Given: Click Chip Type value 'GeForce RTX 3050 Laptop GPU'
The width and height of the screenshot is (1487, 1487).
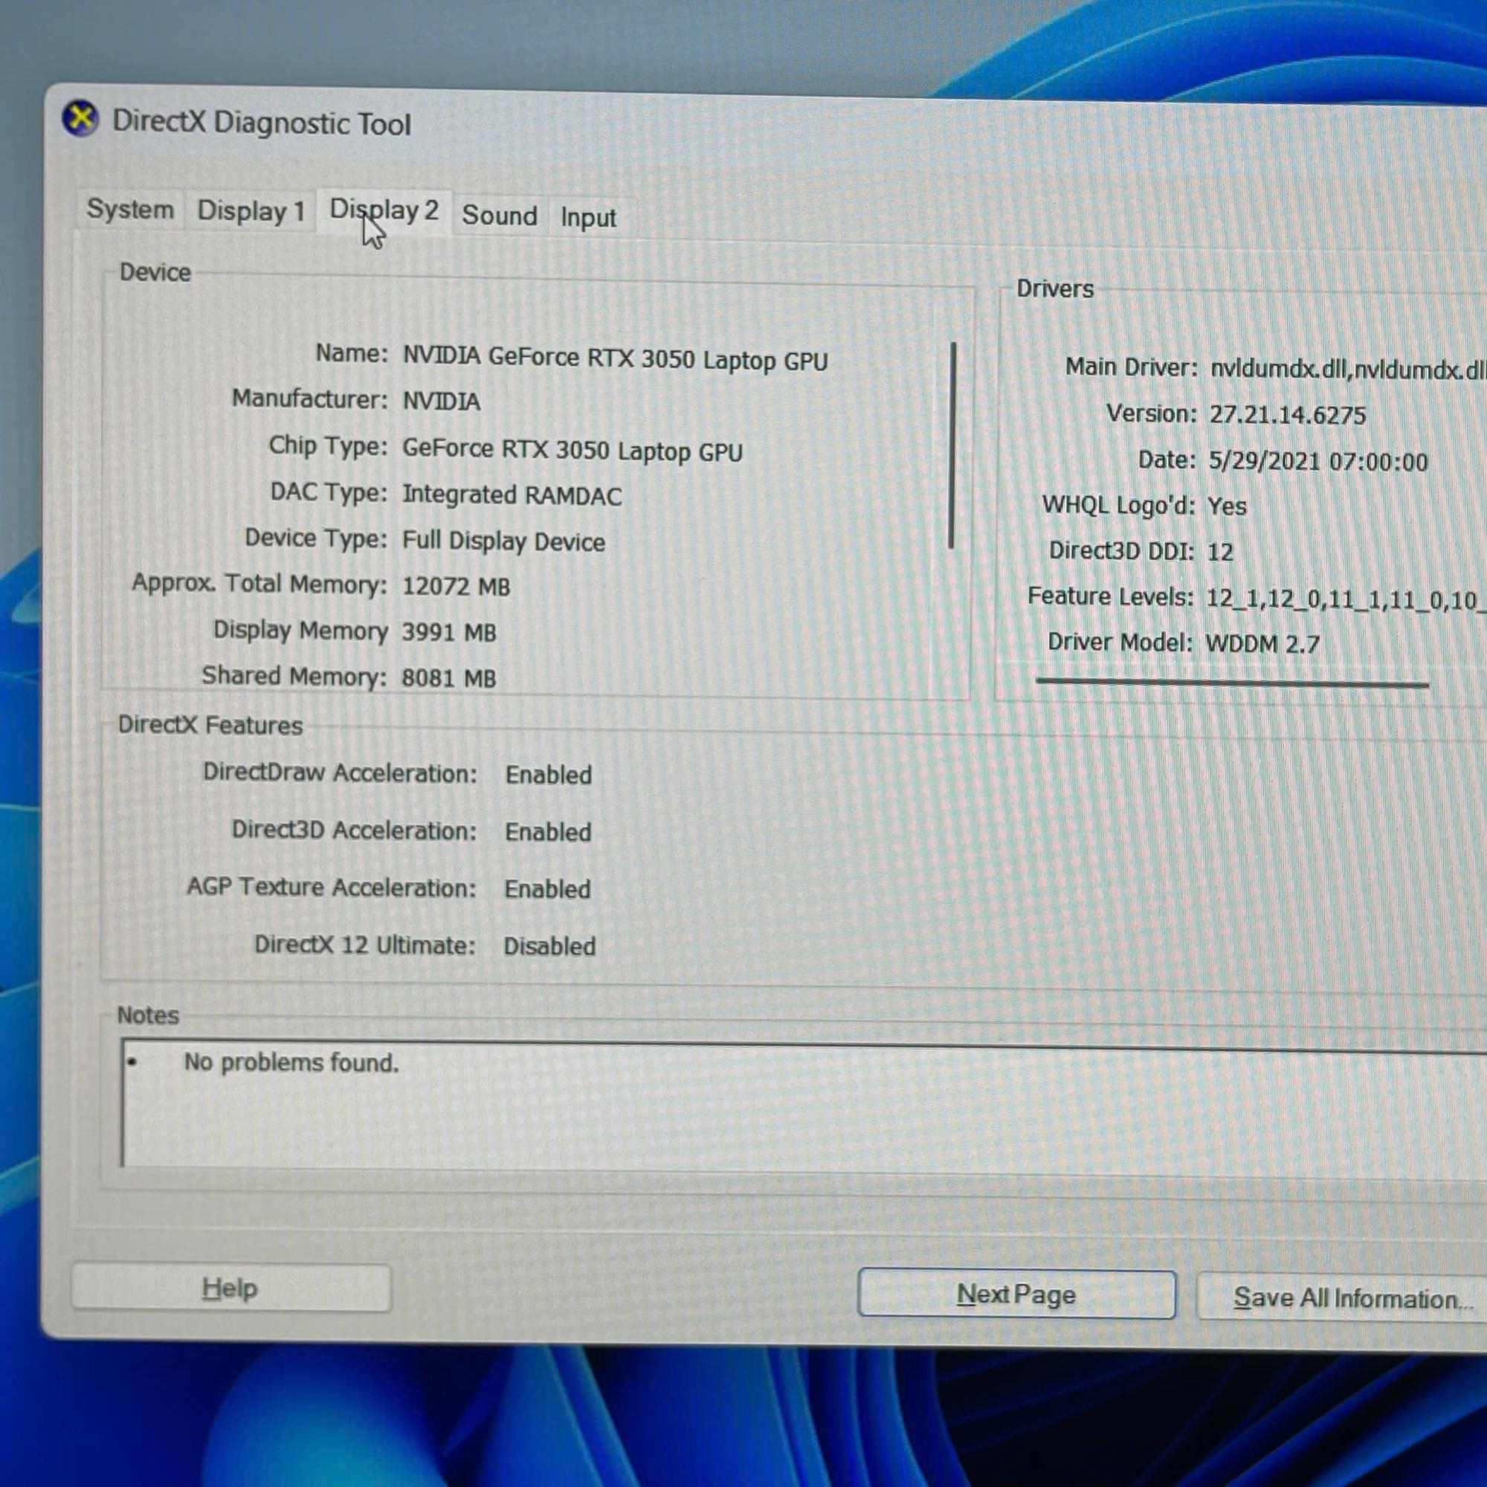Looking at the screenshot, I should pyautogui.click(x=572, y=450).
